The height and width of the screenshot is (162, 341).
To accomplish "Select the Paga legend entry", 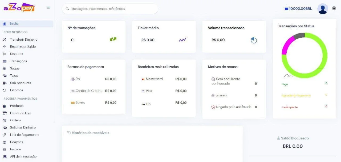I will (x=285, y=84).
